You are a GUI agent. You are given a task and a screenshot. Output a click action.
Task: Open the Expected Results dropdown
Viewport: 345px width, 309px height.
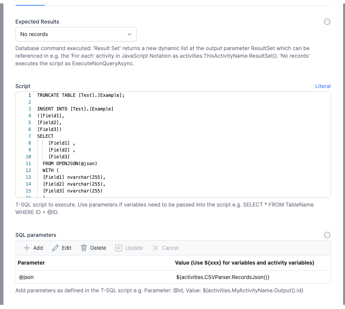pos(76,34)
